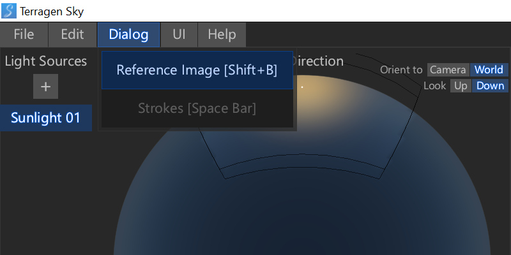511x255 pixels.
Task: Click the Light Sources panel header
Action: 46,61
